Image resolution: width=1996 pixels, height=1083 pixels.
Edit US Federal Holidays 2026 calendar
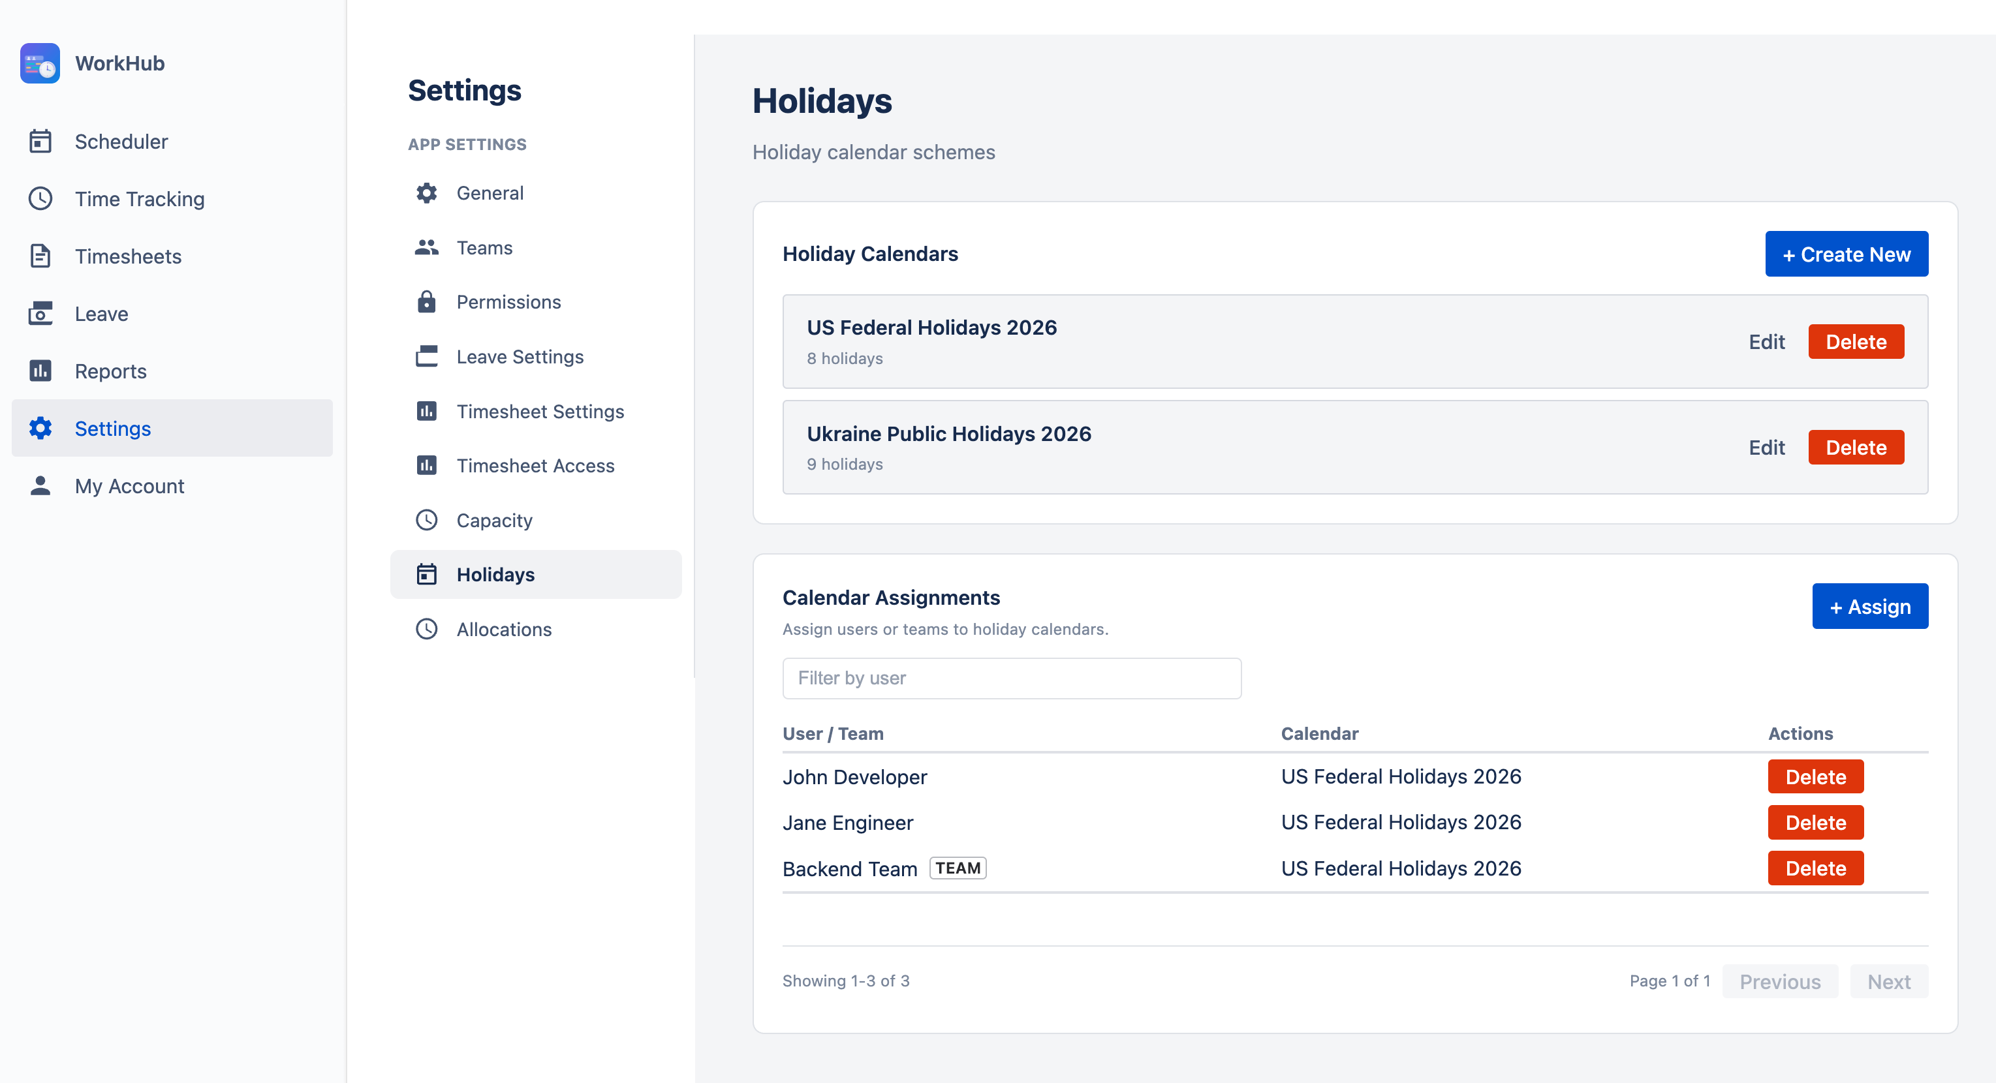click(1766, 342)
